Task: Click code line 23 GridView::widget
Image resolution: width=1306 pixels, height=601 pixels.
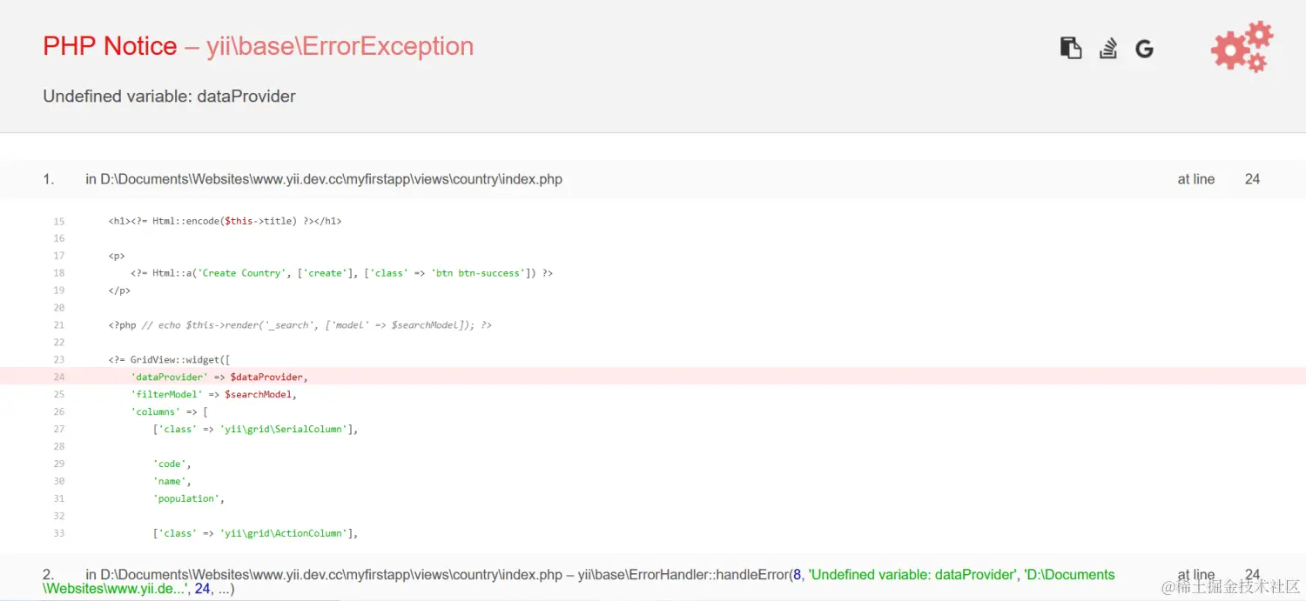Action: coord(169,359)
